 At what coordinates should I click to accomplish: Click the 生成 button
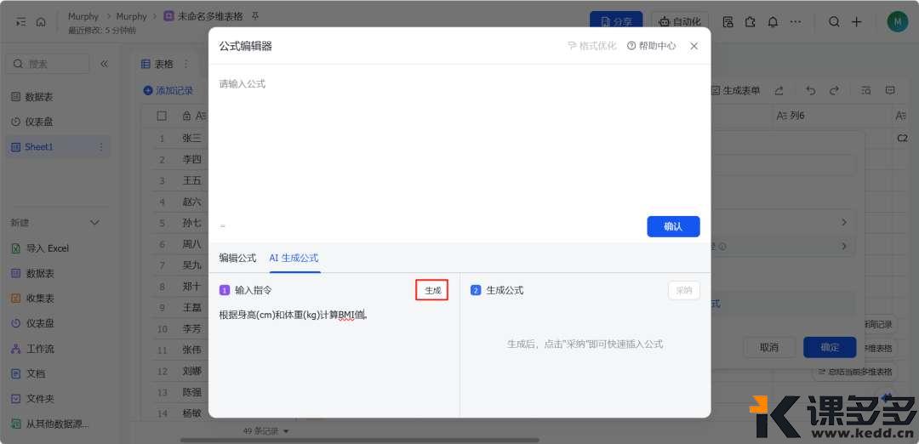click(x=432, y=290)
